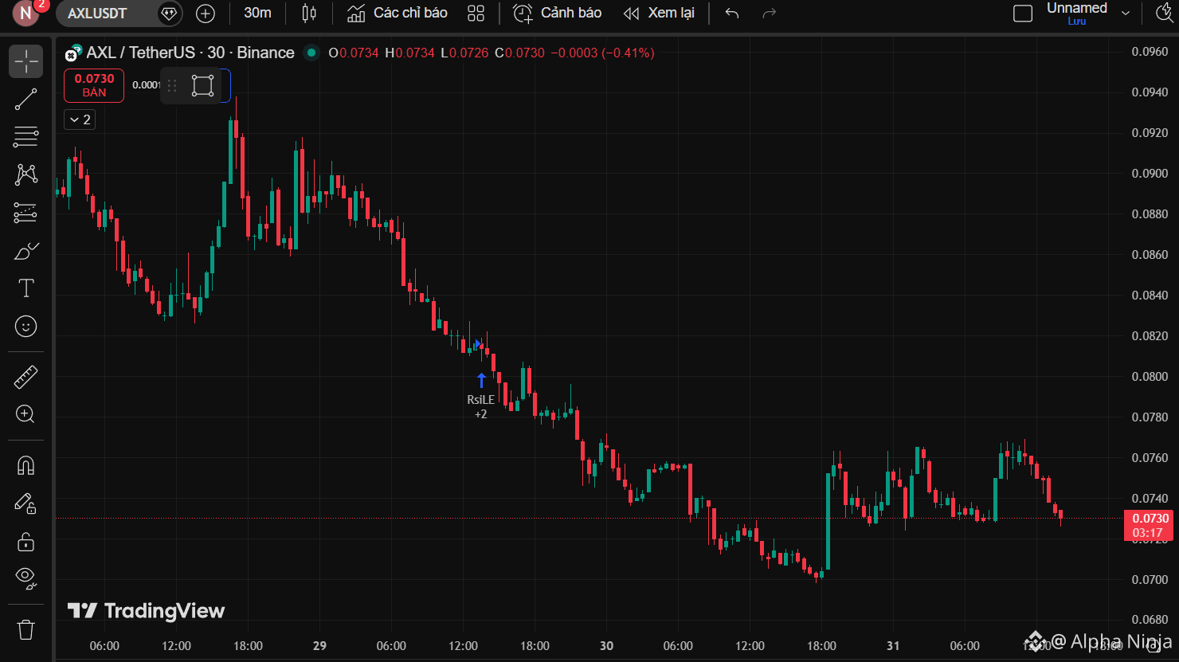
Task: Open the user profile avatar menu
Action: tap(25, 13)
